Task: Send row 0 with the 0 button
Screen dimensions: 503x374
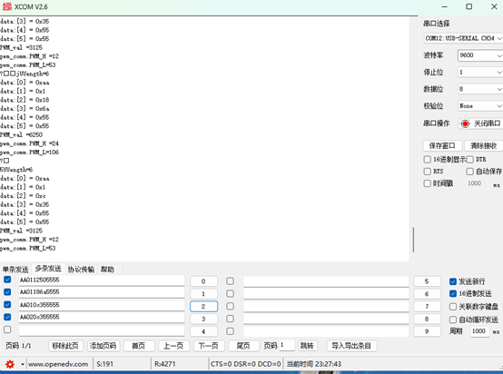Action: point(203,281)
